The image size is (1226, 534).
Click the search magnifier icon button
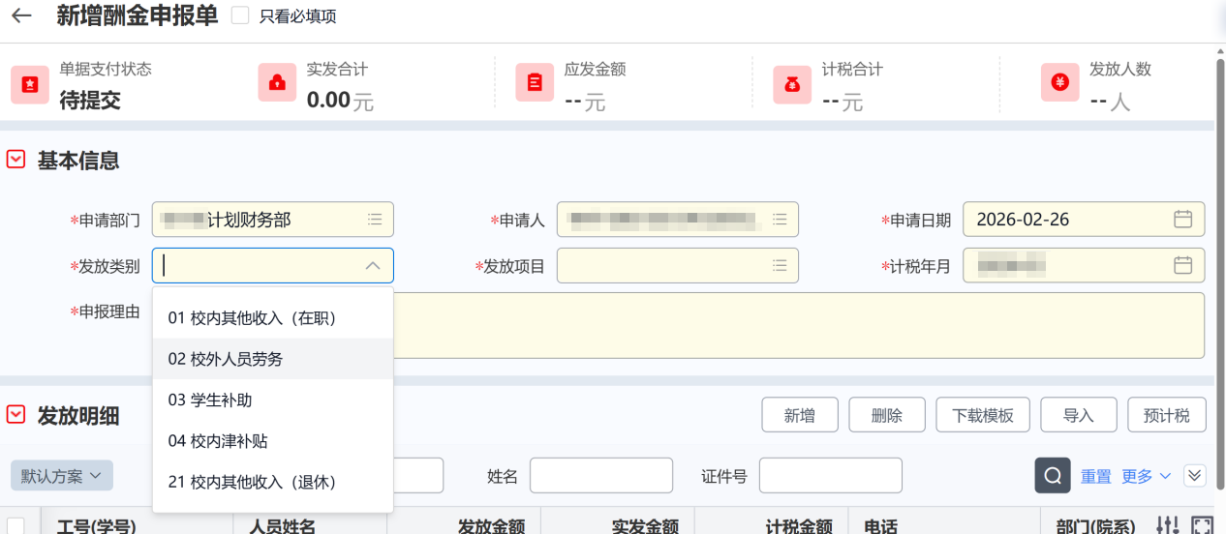pyautogui.click(x=1053, y=476)
